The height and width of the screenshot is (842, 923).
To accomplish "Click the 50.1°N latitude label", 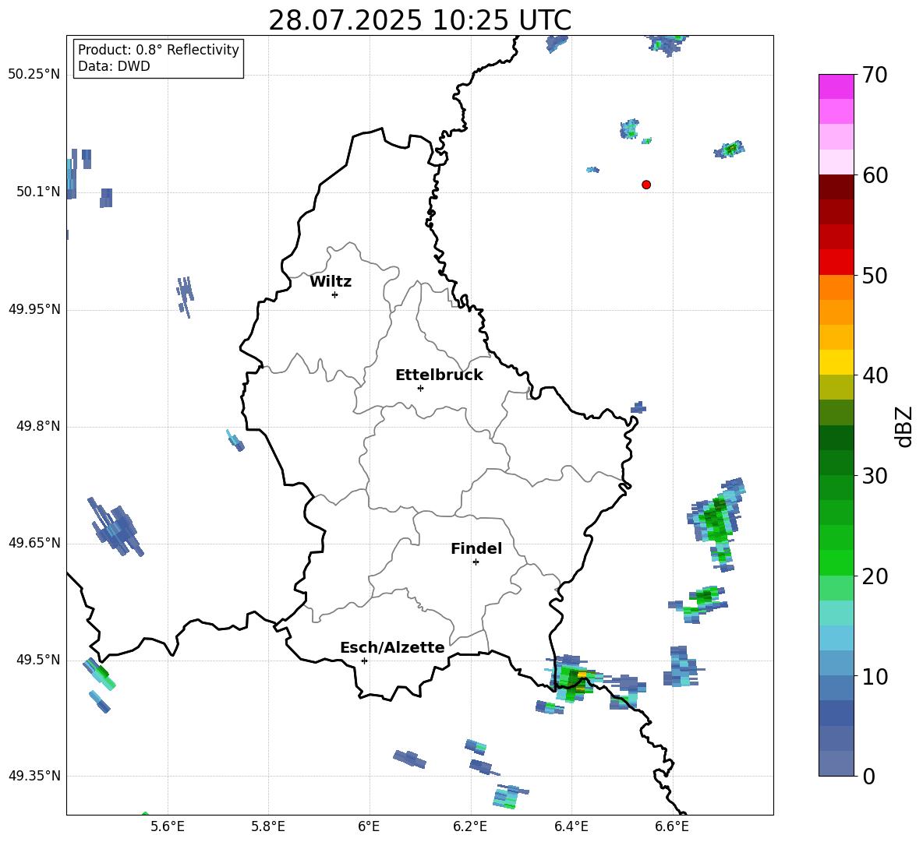I will click(38, 192).
